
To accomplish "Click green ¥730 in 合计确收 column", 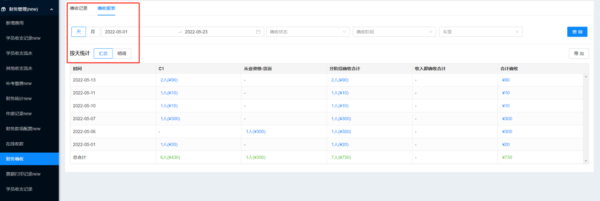I will click(x=507, y=157).
